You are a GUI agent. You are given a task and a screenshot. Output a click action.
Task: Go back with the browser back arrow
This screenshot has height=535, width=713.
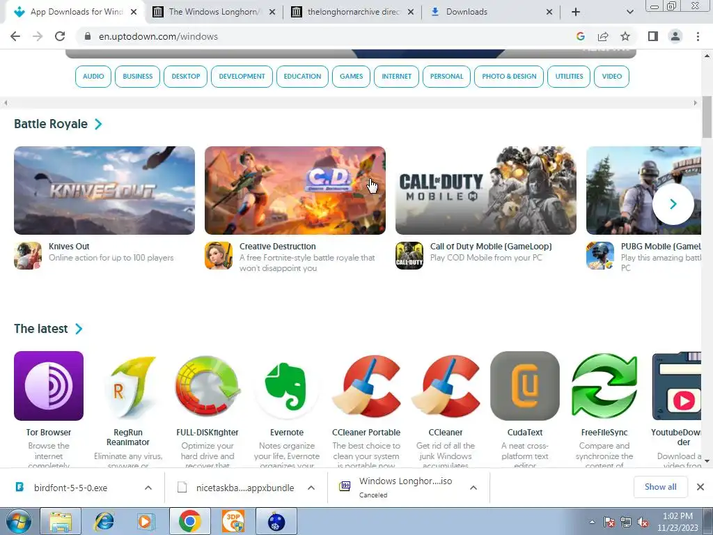point(15,36)
